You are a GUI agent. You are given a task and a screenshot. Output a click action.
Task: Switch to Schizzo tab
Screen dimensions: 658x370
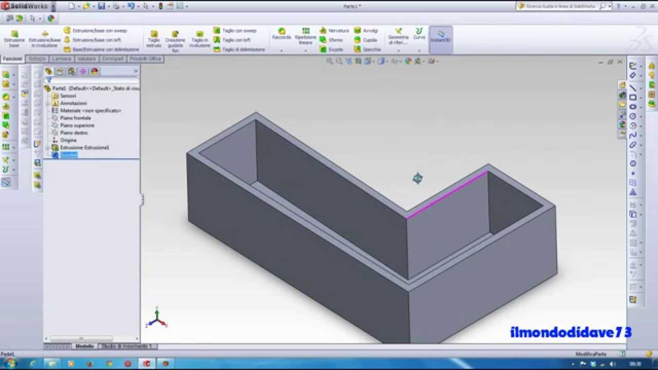pyautogui.click(x=37, y=59)
